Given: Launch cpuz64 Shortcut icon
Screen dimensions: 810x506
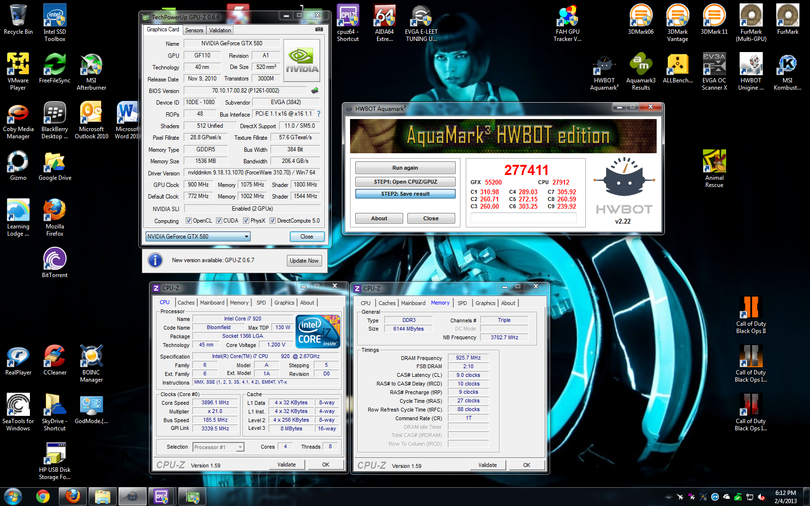Looking at the screenshot, I should click(x=348, y=22).
